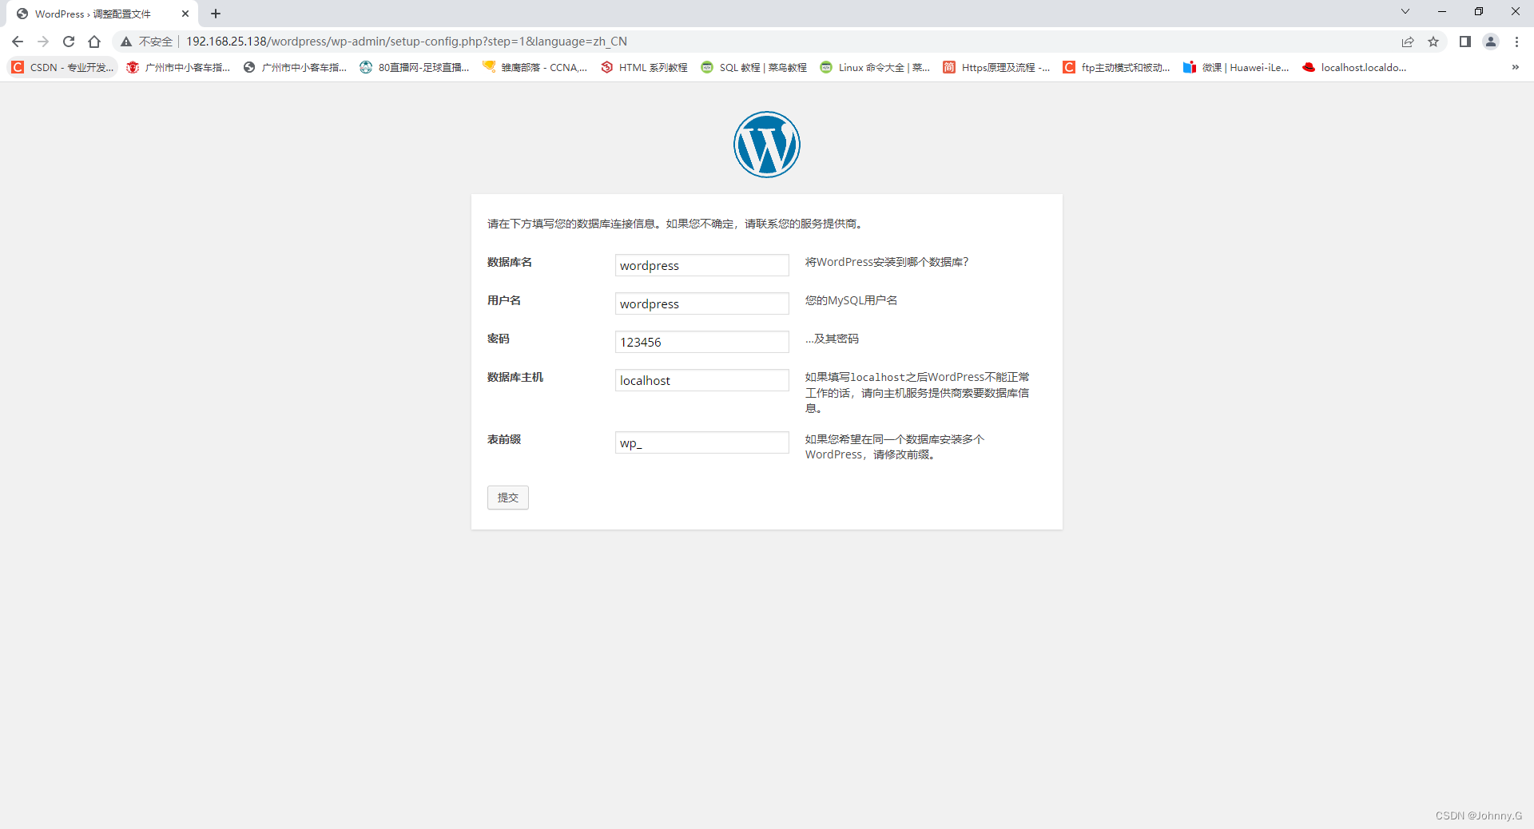Click the URL in the address bar
The image size is (1534, 829).
tap(407, 42)
